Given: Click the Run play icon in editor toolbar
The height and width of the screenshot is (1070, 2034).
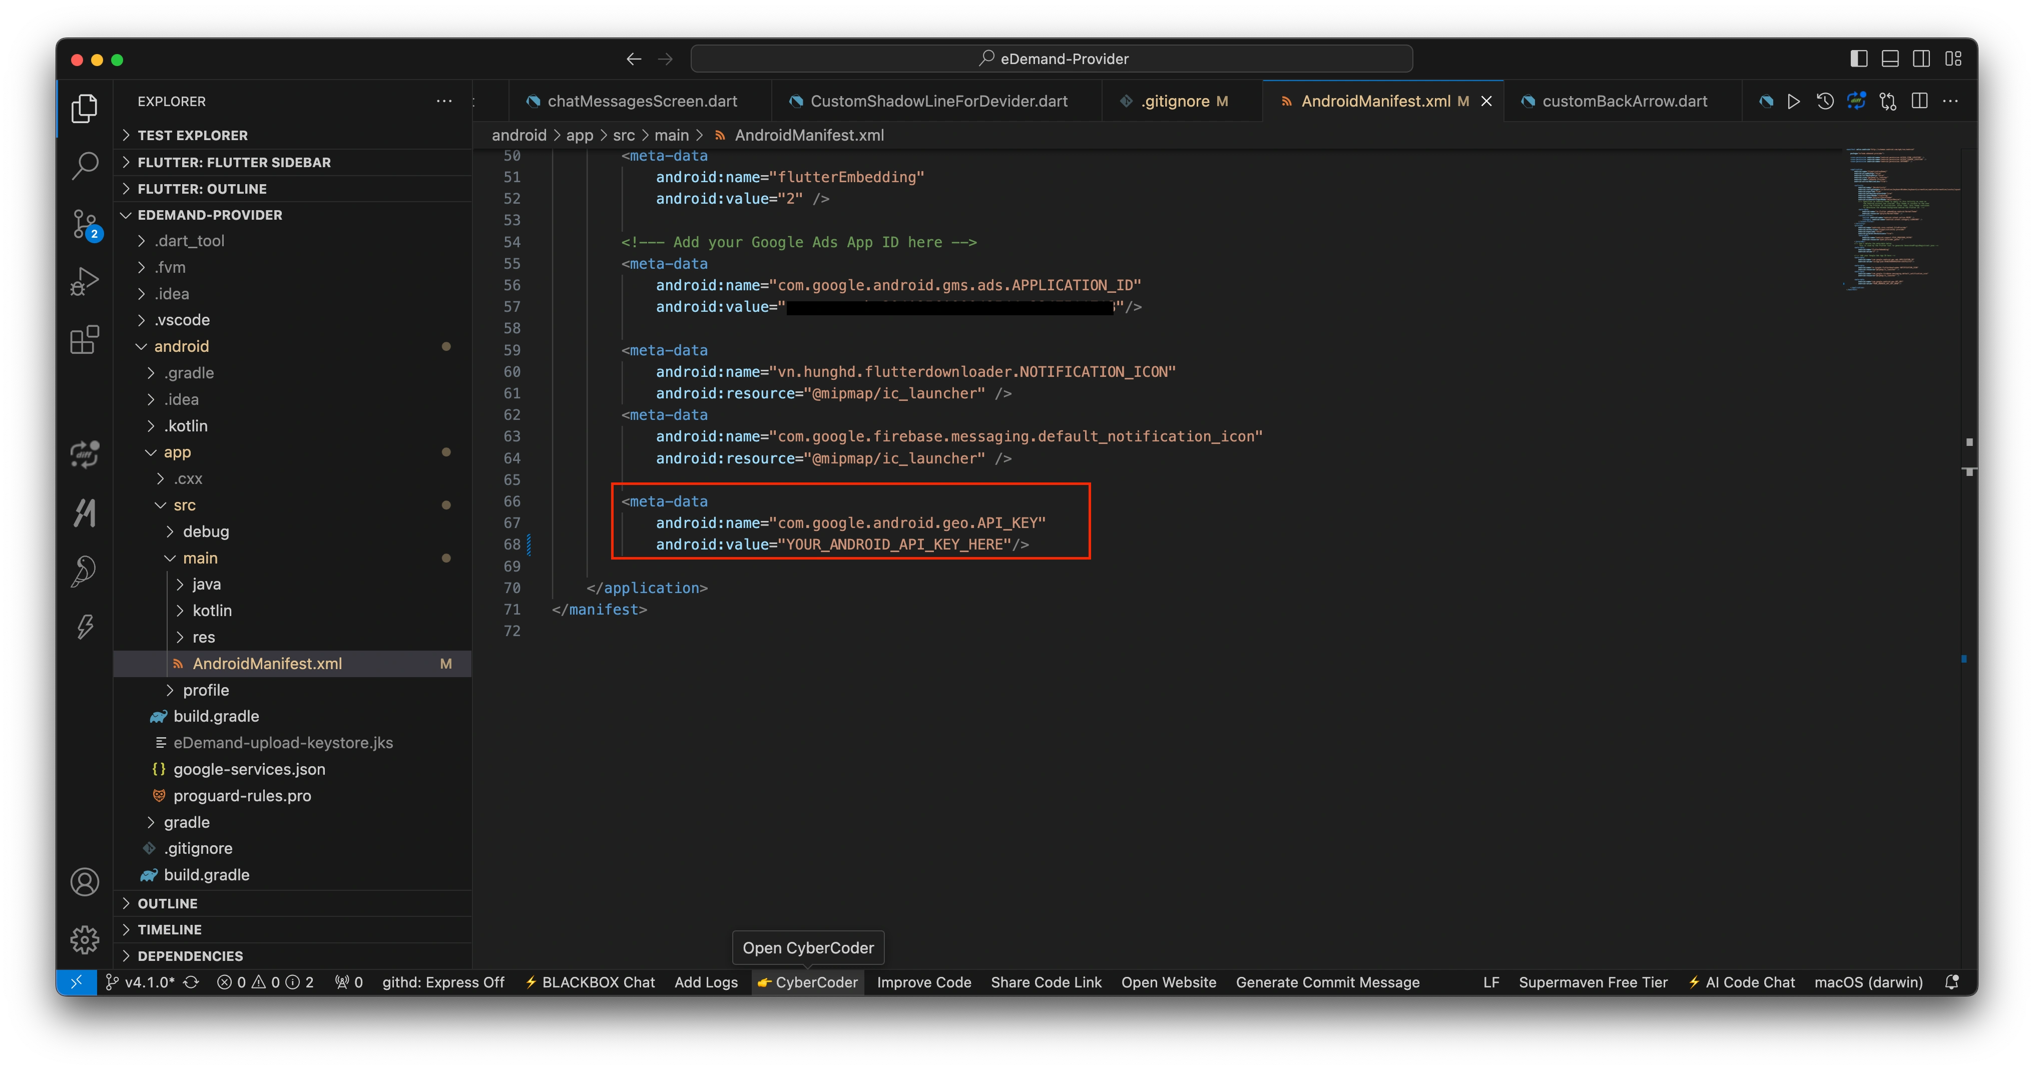Looking at the screenshot, I should (x=1793, y=101).
